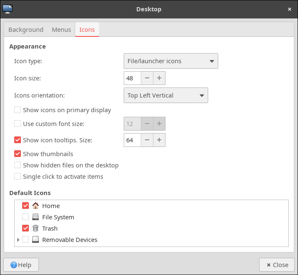The height and width of the screenshot is (275, 298).
Task: Enable Show icons on primary display
Action: 18,110
